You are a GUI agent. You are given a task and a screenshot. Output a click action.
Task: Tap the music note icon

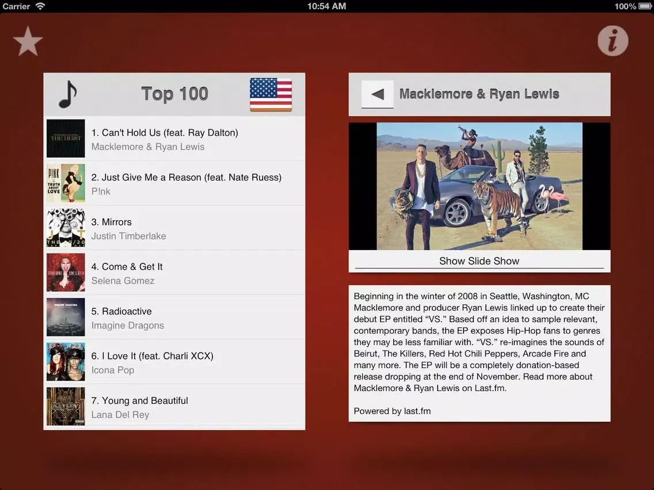tap(67, 94)
